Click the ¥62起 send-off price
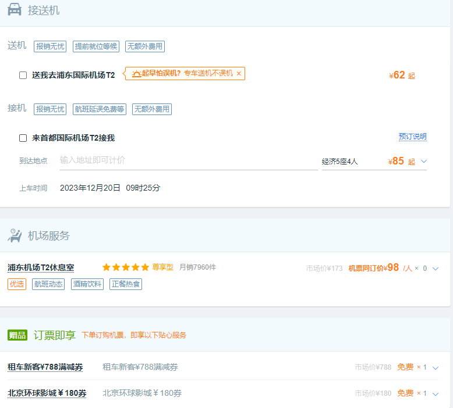Screen dimensions: 453x408 tap(402, 75)
